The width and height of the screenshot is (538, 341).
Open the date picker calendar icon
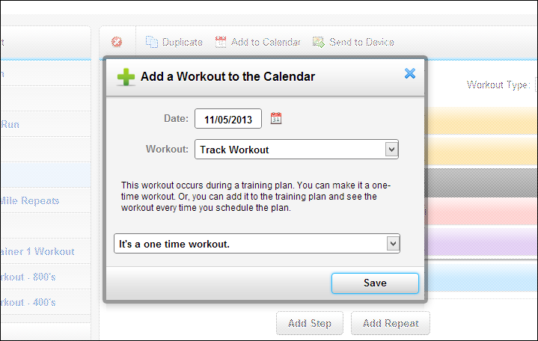point(276,118)
